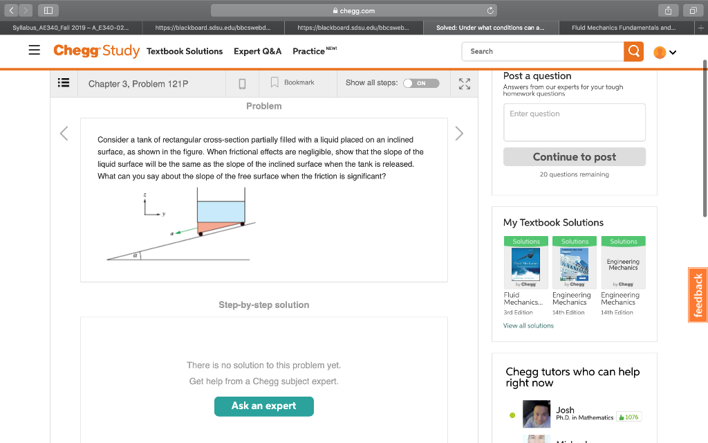Click the mobile device icon next to Bookmark
The height and width of the screenshot is (443, 708).
[x=242, y=82]
